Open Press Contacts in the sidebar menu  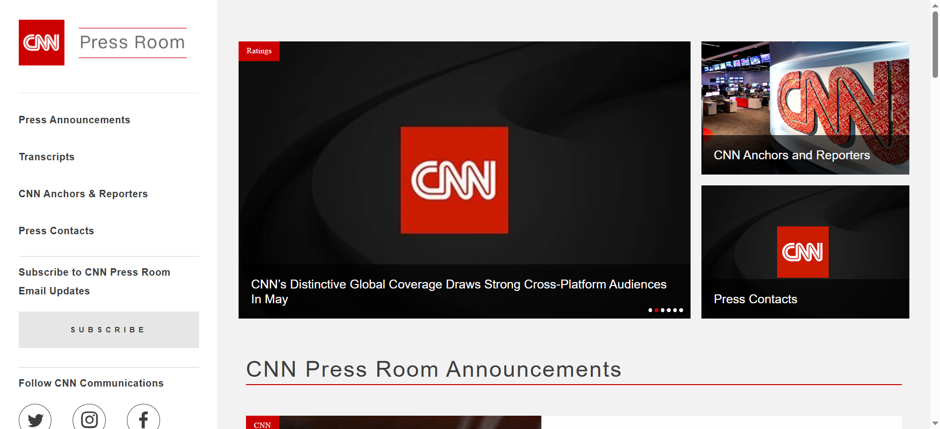pyautogui.click(x=56, y=231)
